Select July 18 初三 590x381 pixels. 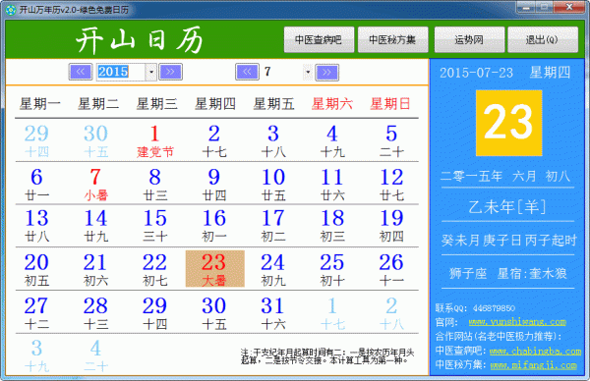pos(332,226)
